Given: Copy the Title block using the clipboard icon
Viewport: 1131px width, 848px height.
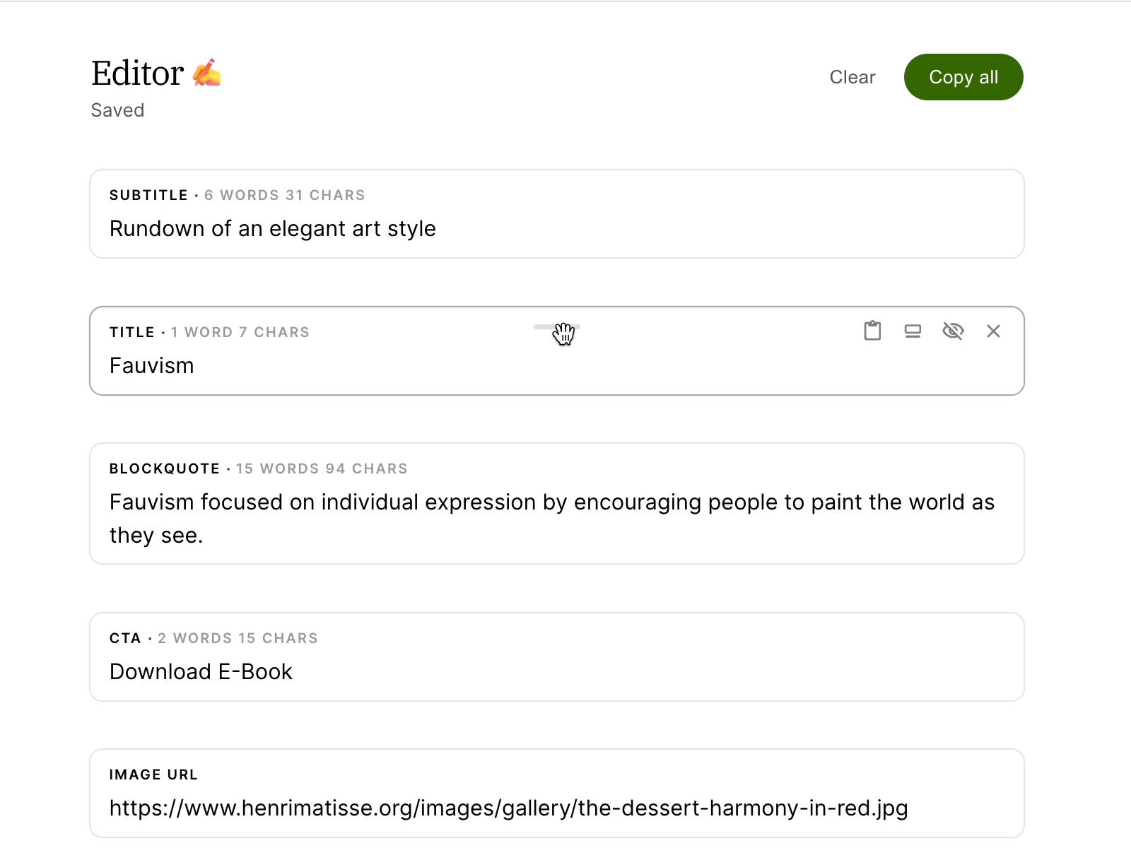Looking at the screenshot, I should tap(872, 331).
